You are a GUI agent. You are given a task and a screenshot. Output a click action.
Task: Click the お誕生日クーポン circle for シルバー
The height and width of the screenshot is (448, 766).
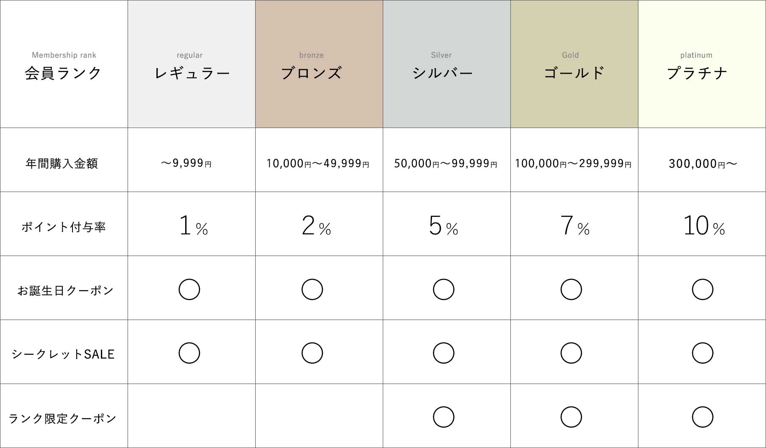(x=443, y=289)
